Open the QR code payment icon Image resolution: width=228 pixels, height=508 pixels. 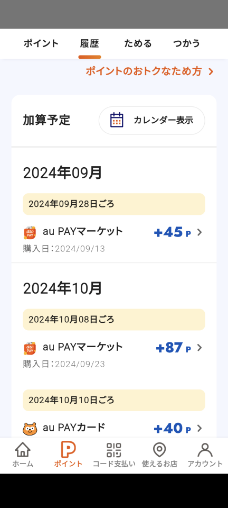click(x=113, y=450)
